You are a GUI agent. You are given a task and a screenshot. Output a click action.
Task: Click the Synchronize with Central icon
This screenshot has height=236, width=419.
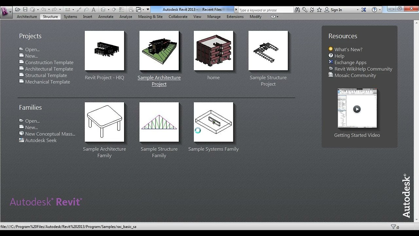point(33,10)
